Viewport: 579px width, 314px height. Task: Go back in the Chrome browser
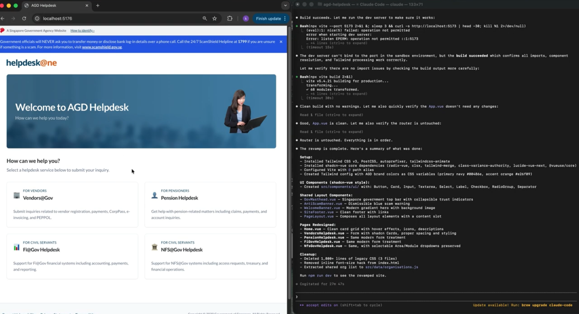click(3, 18)
